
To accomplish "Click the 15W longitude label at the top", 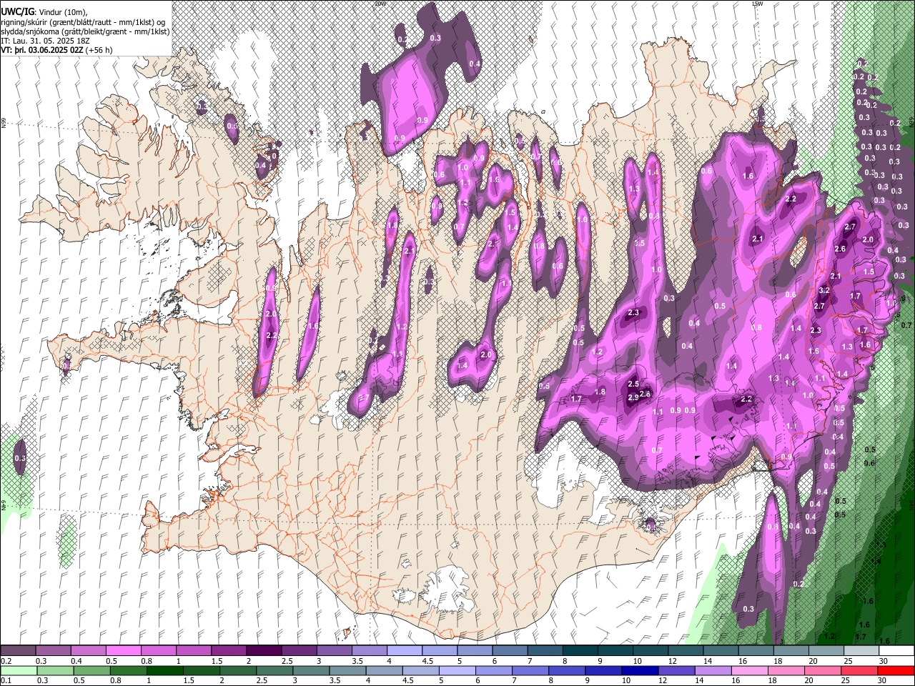I will (756, 4).
